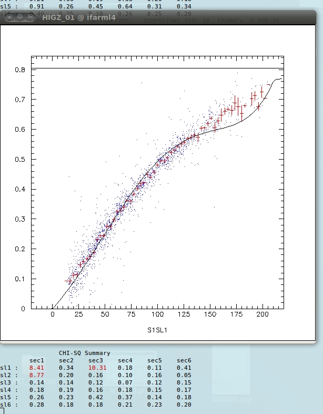Screen dimensions: 323x414
Task: Click the terminal cursor box at bottom left
Action: [2, 410]
